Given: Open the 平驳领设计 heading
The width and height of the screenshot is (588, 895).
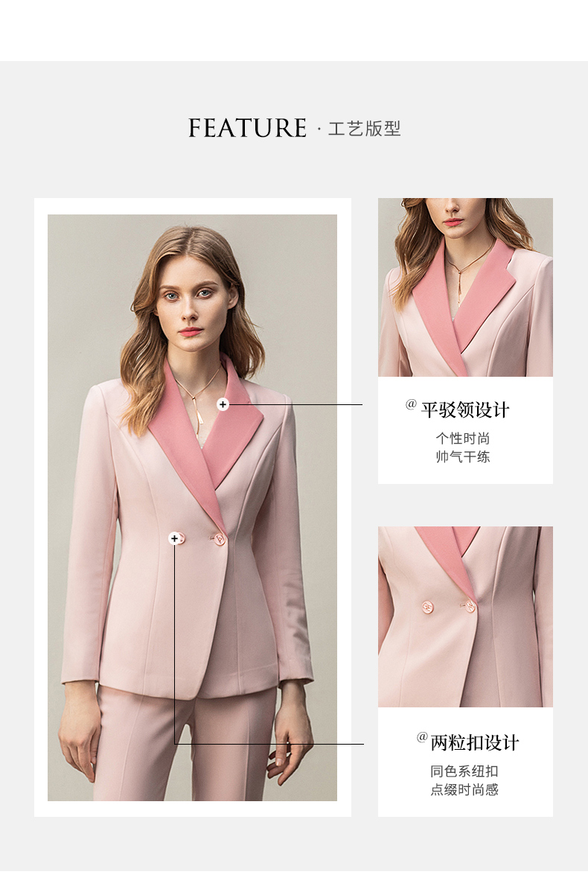Looking at the screenshot, I should [x=465, y=410].
